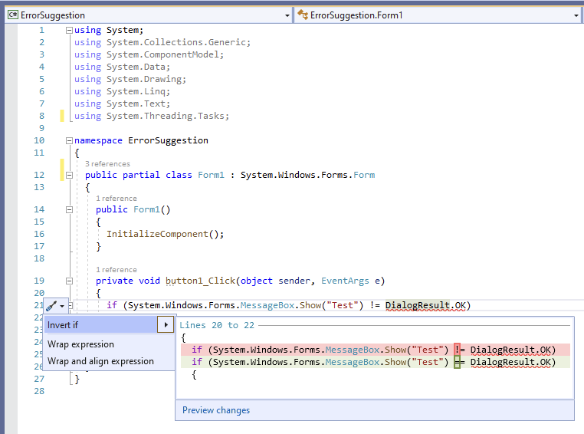Collapse the namespace ErrorSuggestion block
Viewport: 584px width, 434px height.
69,140
